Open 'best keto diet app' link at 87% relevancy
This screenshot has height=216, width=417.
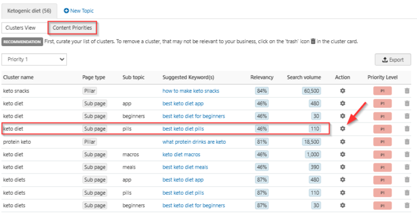[183, 179]
